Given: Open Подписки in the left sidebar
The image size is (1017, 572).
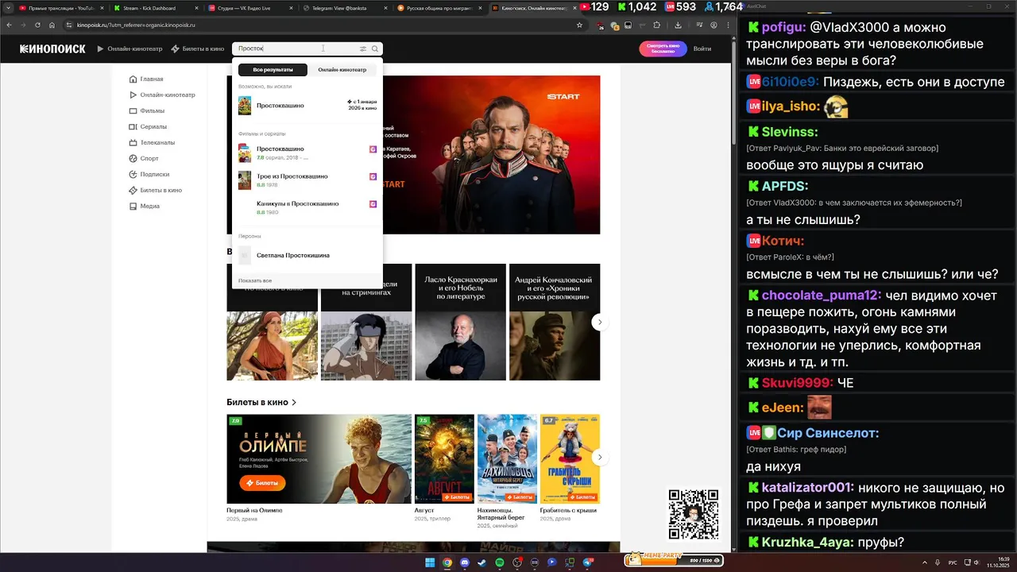Looking at the screenshot, I should (x=149, y=174).
